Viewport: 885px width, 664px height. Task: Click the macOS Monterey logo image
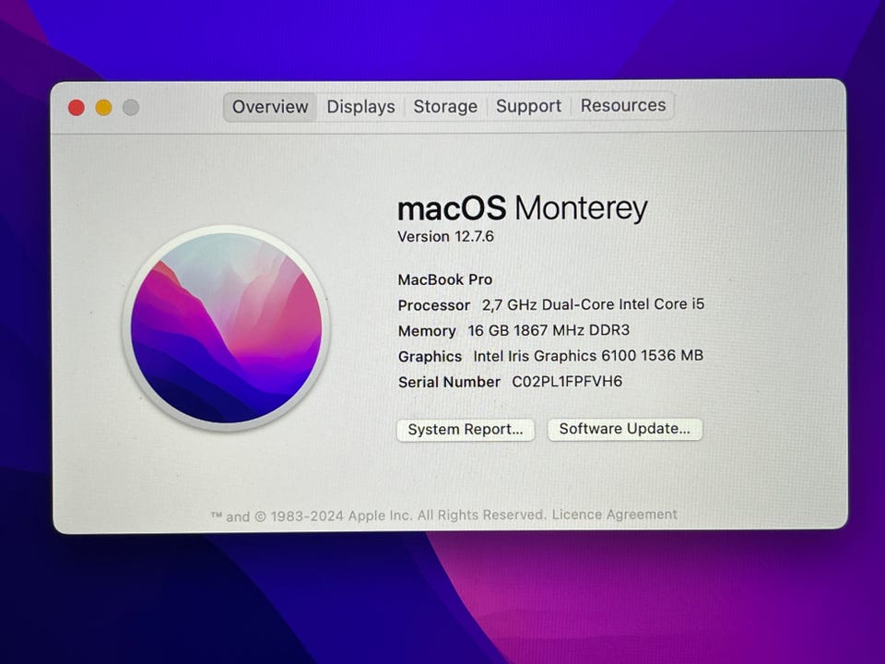tap(227, 328)
